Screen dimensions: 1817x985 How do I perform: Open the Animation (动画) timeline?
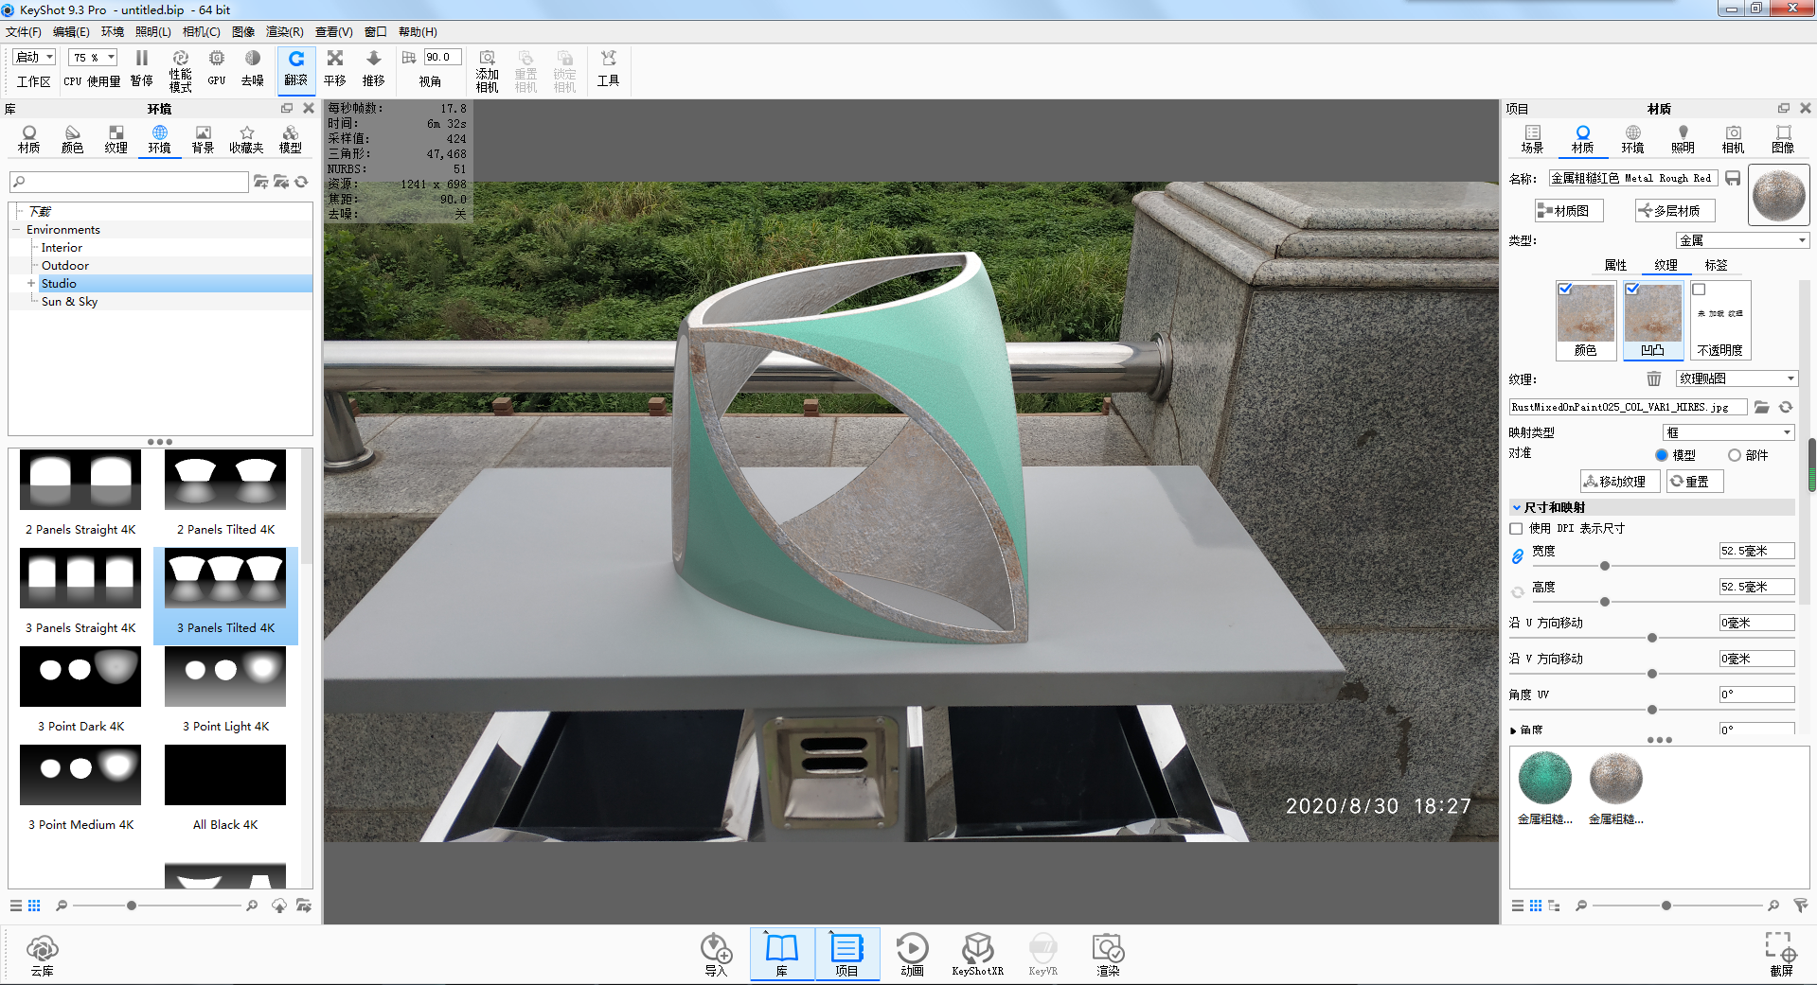point(912,954)
